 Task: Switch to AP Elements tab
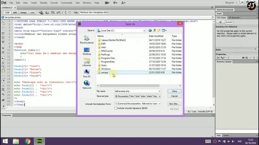(234, 18)
